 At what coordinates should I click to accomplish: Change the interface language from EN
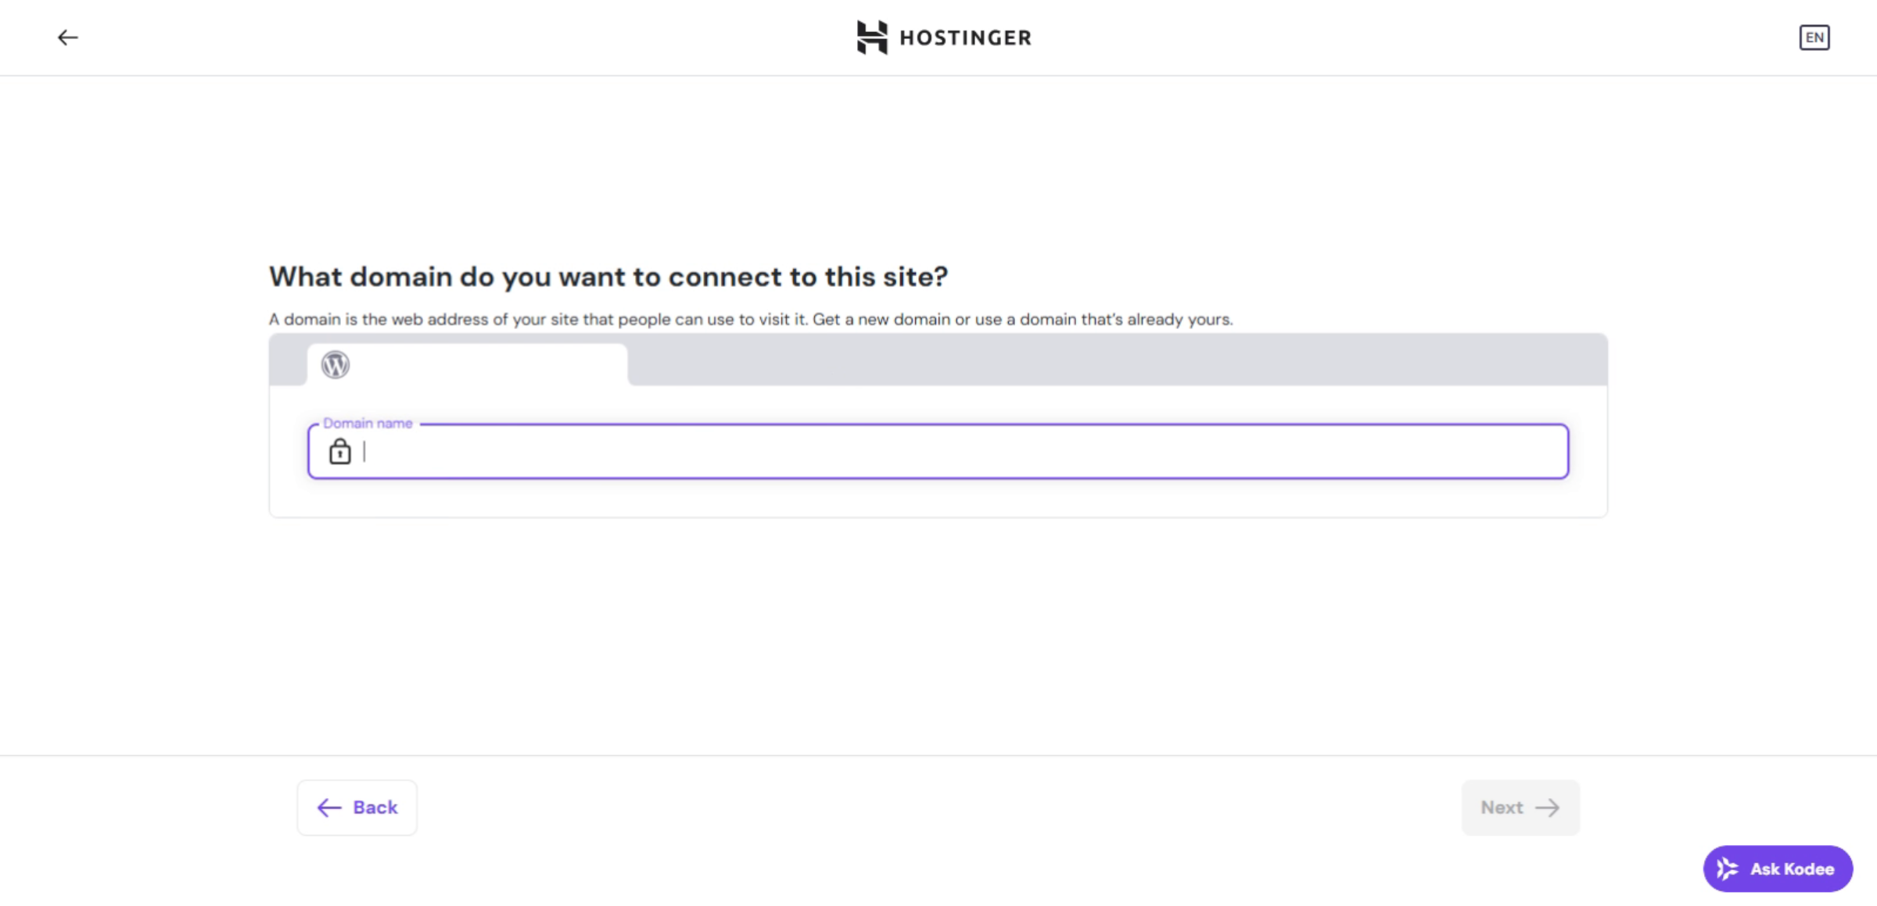click(x=1815, y=37)
